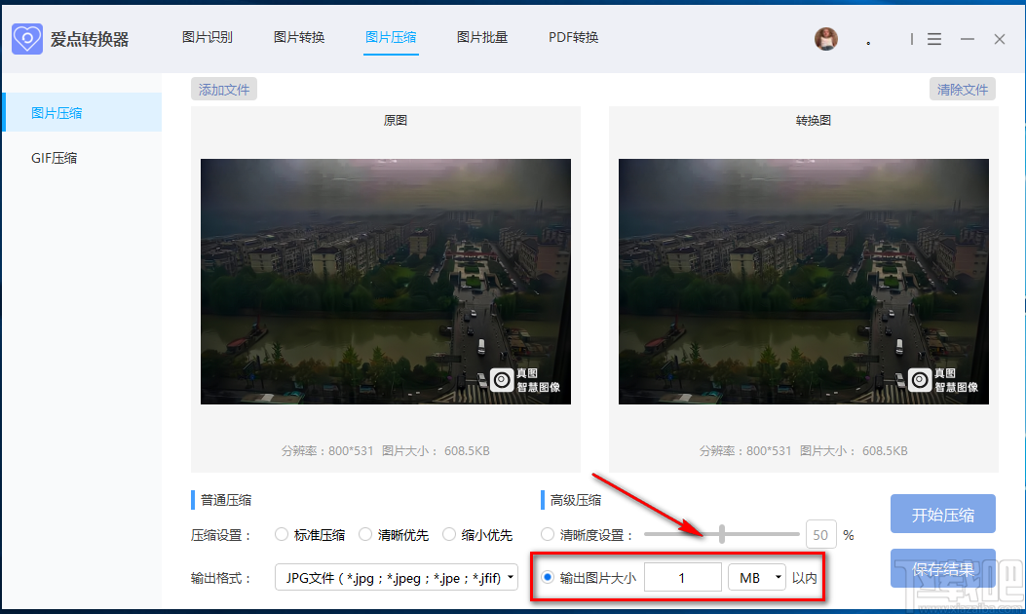1026x614 pixels.
Task: Click the 保存结果 button
Action: coord(943,569)
